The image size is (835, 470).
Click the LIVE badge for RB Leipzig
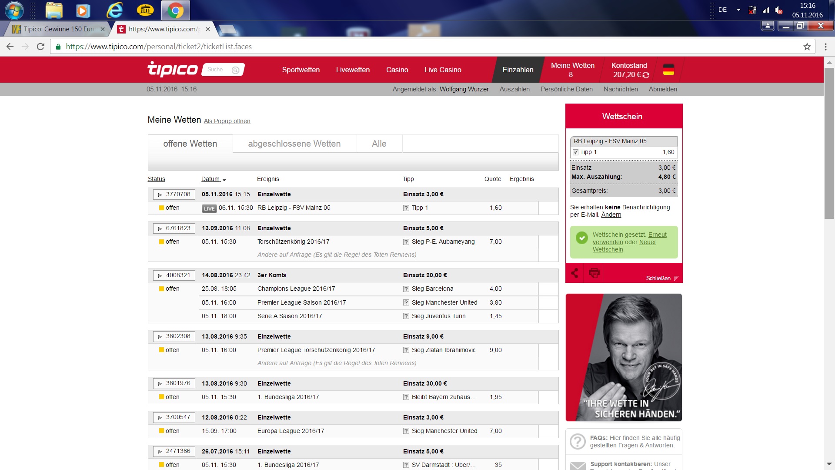(x=209, y=208)
